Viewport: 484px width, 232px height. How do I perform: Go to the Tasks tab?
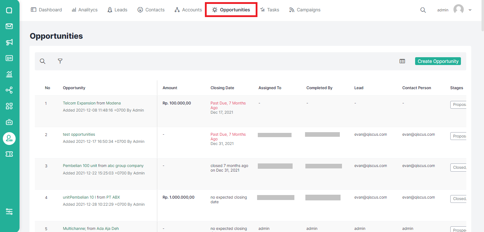point(270,10)
